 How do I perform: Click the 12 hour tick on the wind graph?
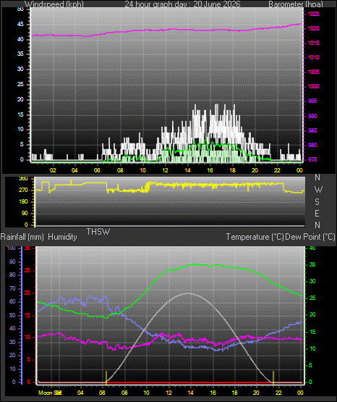[165, 170]
